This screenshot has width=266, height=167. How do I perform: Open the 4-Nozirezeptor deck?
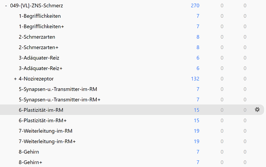coord(36,79)
